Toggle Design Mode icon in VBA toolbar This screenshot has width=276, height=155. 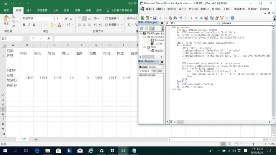pos(206,18)
